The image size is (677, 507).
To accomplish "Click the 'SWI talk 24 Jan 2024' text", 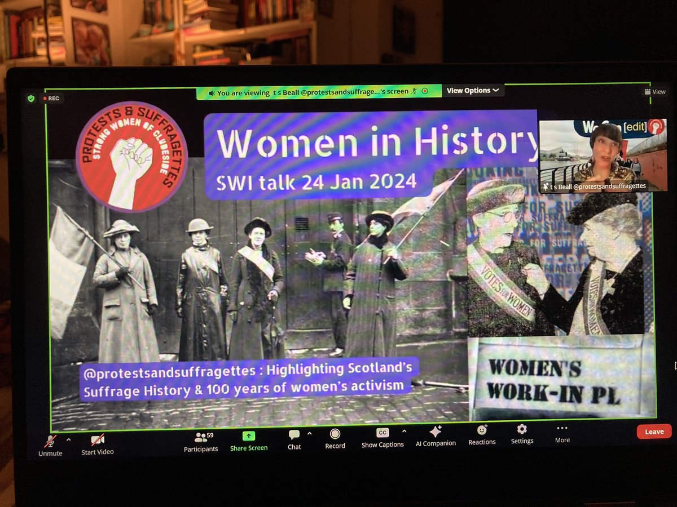I will [316, 181].
